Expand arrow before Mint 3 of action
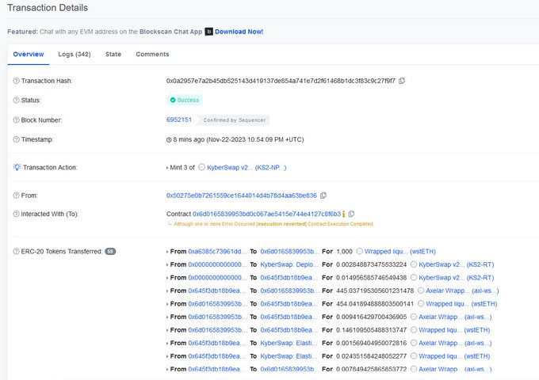The width and height of the screenshot is (539, 380). [167, 168]
